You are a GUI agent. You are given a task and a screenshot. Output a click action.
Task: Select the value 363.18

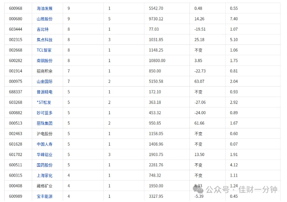[x=155, y=102]
